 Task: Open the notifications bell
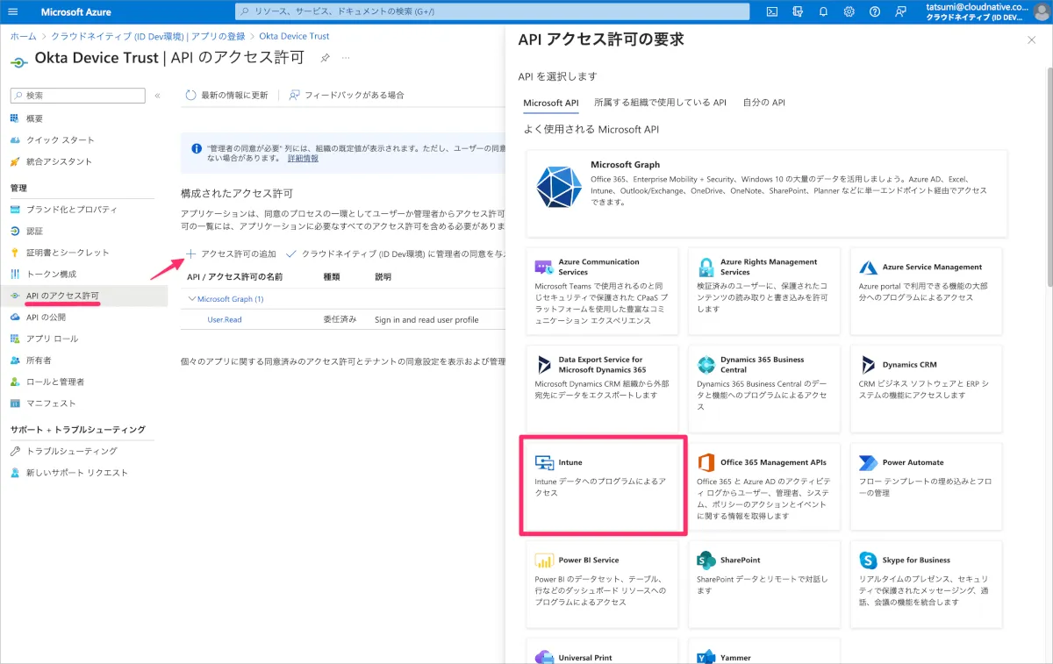pos(823,11)
